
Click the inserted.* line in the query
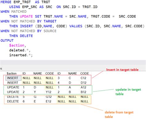point(21,55)
